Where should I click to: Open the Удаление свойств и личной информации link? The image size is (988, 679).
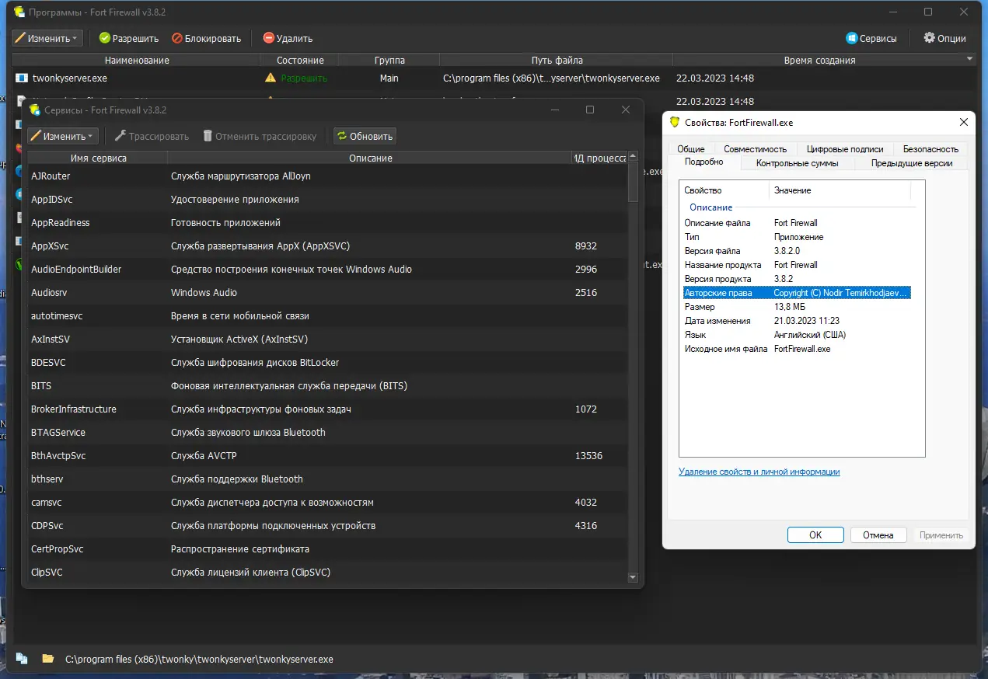pos(759,472)
